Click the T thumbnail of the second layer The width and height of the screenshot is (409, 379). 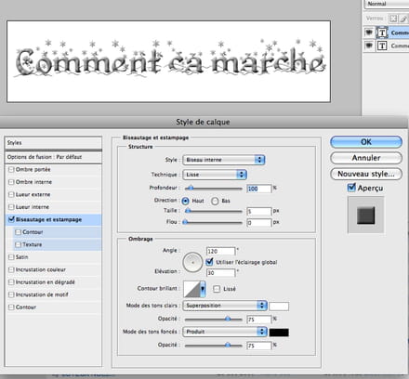[382, 46]
